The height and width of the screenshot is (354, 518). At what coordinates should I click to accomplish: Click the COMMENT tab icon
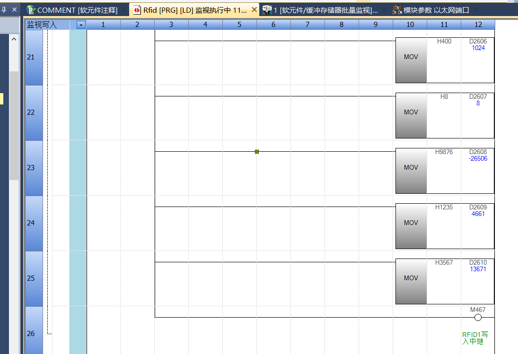(x=31, y=10)
